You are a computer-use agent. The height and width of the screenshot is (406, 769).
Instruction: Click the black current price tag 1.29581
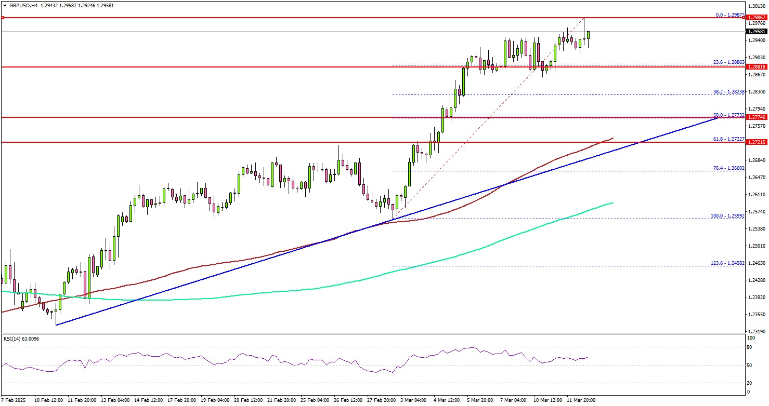(x=758, y=31)
